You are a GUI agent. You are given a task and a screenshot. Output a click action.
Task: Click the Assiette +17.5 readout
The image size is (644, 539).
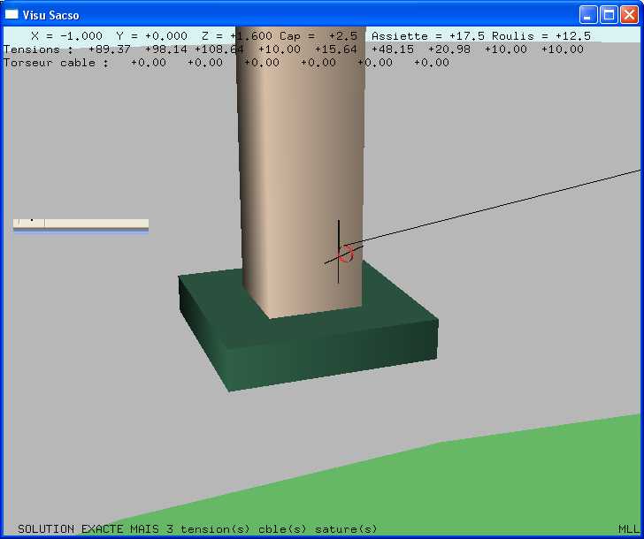click(x=419, y=35)
